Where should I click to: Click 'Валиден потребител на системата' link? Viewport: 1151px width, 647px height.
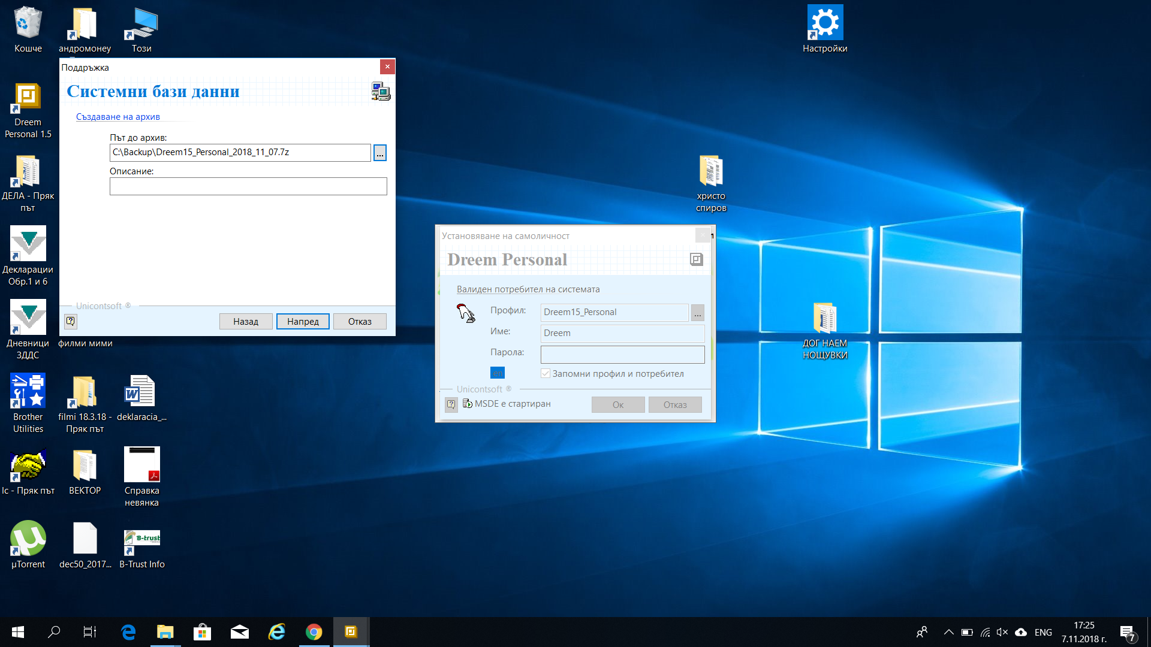[528, 289]
